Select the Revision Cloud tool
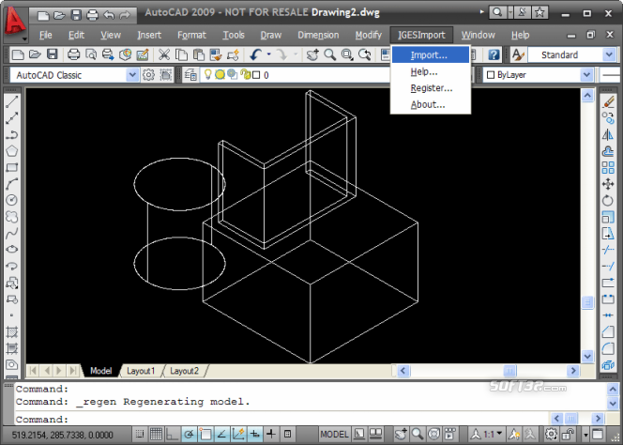 pyautogui.click(x=11, y=216)
